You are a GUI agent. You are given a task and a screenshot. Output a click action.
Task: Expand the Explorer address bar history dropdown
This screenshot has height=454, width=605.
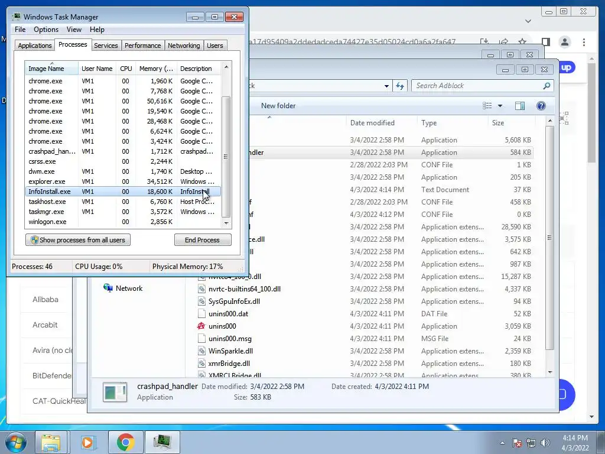click(x=386, y=86)
